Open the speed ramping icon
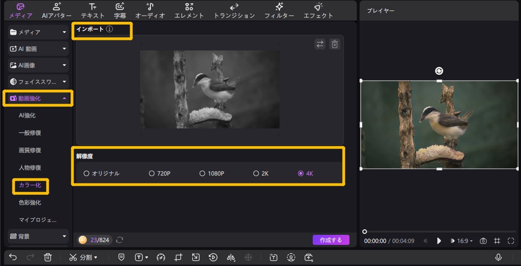The height and width of the screenshot is (266, 521). click(160, 257)
